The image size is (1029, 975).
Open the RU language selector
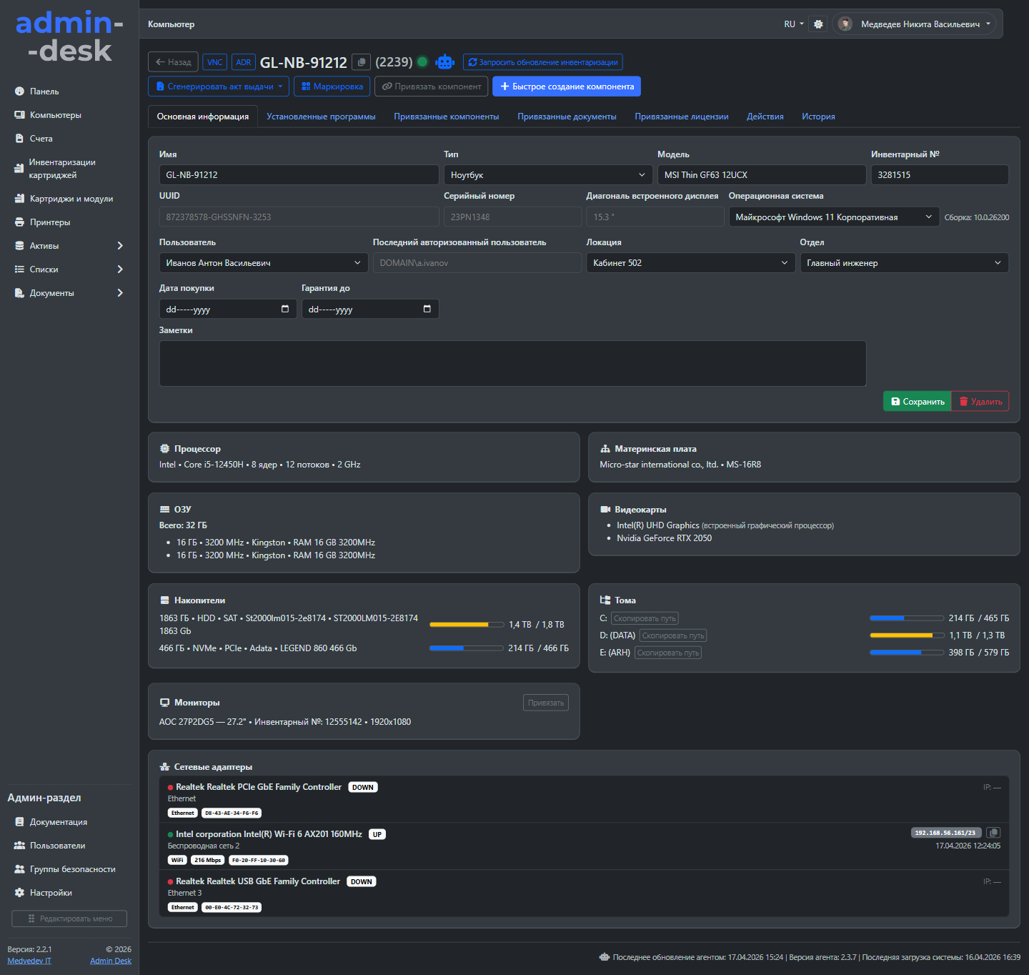pos(793,24)
